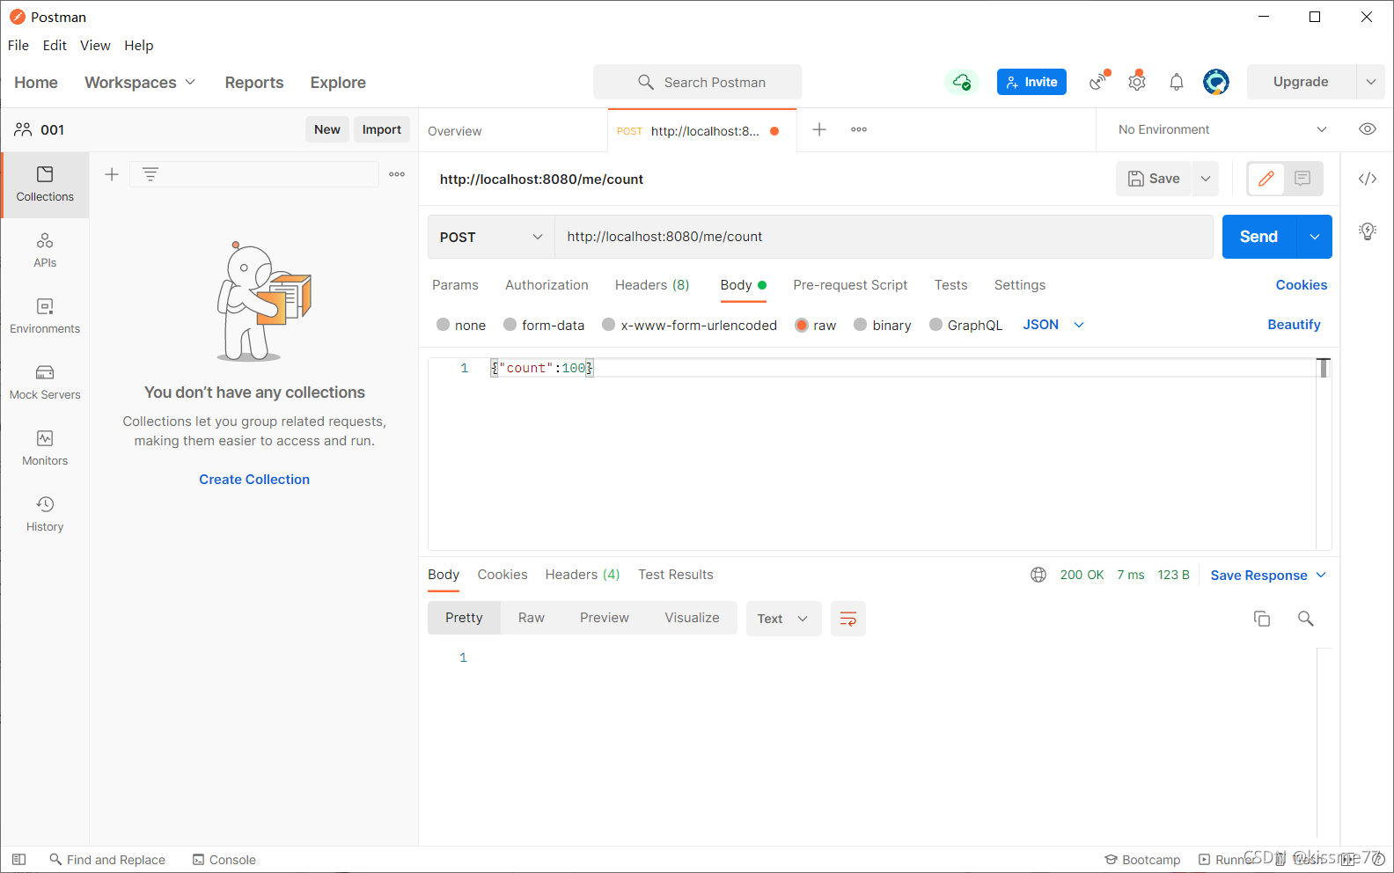Open the code snippet icon
This screenshot has height=873, width=1394.
tap(1367, 179)
